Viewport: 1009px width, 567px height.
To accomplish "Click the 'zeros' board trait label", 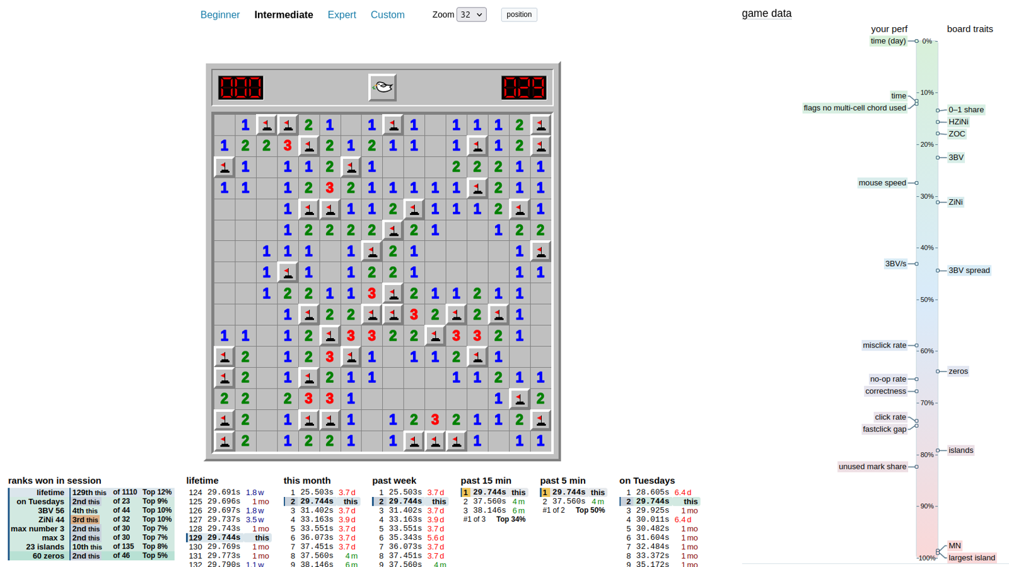I will point(958,371).
